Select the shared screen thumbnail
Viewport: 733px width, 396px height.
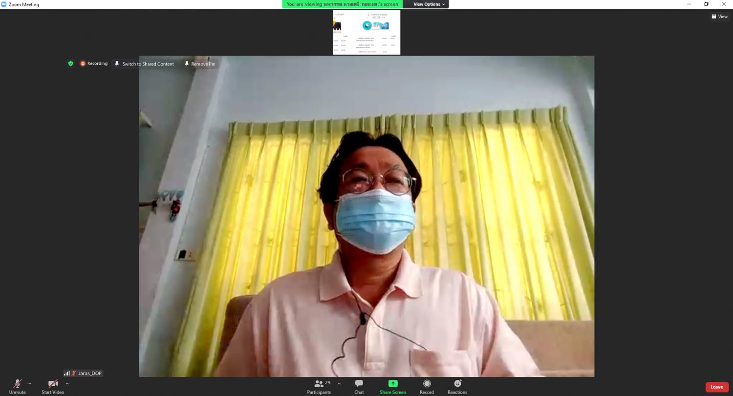click(366, 32)
